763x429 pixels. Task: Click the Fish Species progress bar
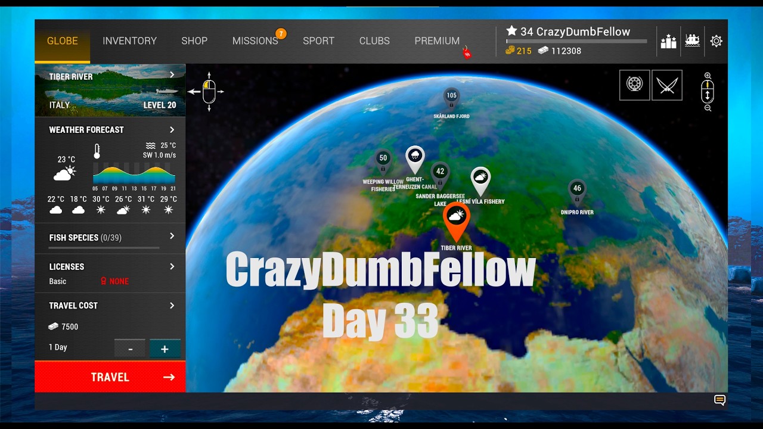(x=104, y=247)
